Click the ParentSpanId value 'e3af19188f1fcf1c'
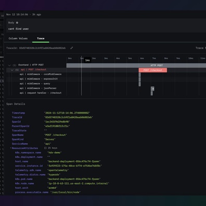206x206 pixels. click(57, 126)
